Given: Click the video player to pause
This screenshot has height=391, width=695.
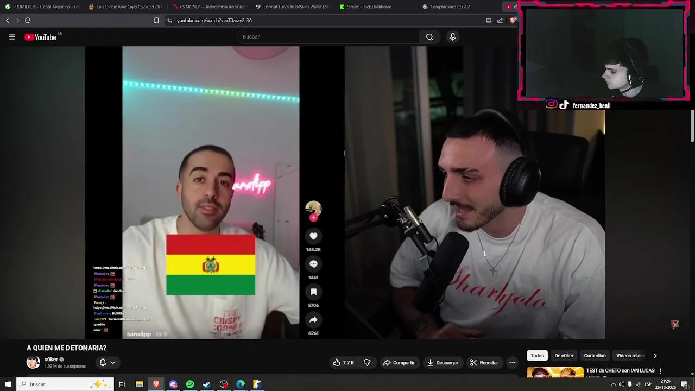Looking at the screenshot, I should coord(345,193).
